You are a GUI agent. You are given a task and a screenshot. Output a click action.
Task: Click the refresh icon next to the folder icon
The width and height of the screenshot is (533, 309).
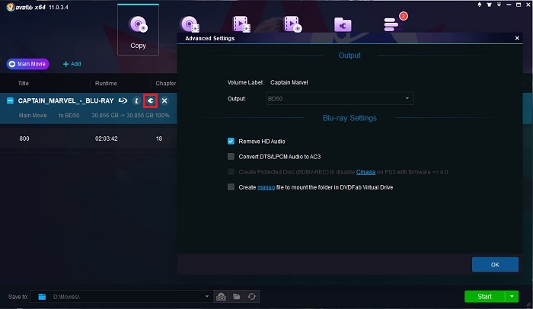pos(251,297)
